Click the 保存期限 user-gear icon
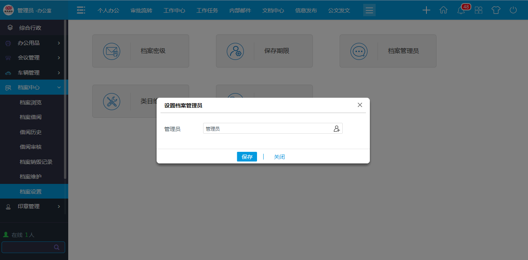528x260 pixels. coord(236,51)
